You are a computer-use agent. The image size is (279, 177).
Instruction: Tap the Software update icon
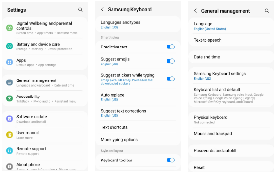[x=9, y=119]
